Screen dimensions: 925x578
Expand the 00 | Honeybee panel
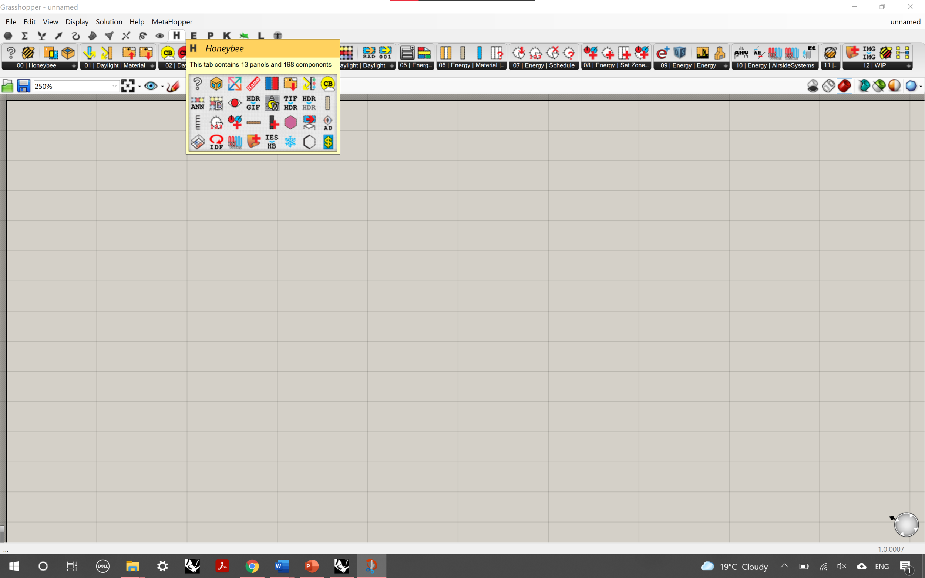pyautogui.click(x=73, y=66)
